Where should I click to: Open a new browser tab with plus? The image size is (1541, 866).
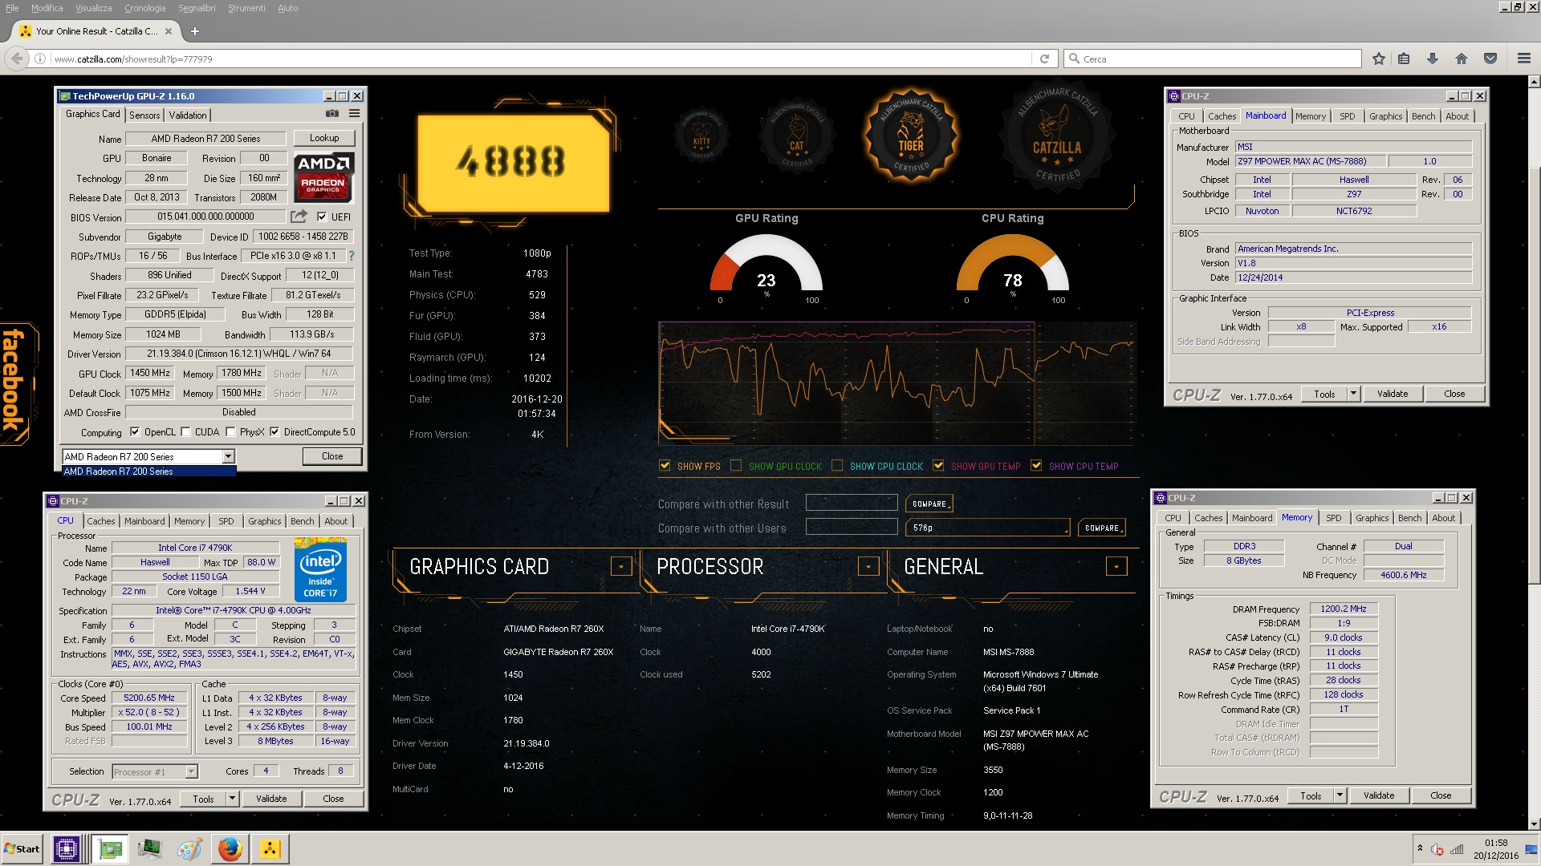coord(195,31)
